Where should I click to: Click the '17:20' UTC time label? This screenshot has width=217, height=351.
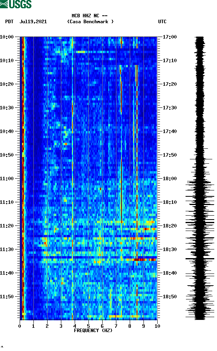[x=169, y=84]
